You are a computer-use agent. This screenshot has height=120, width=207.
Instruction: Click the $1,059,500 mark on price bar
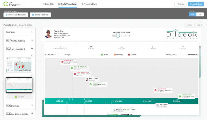pyautogui.click(x=117, y=101)
